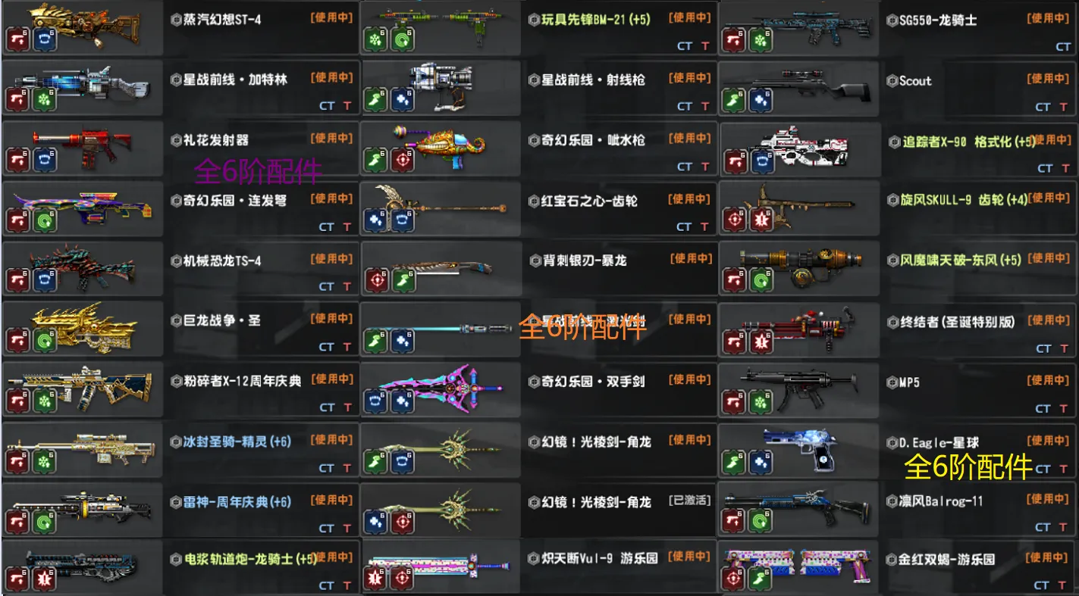This screenshot has height=596, width=1079.
Task: Click the green spiral attachment on 奇幻乐园·连发弩
Action: pos(45,221)
